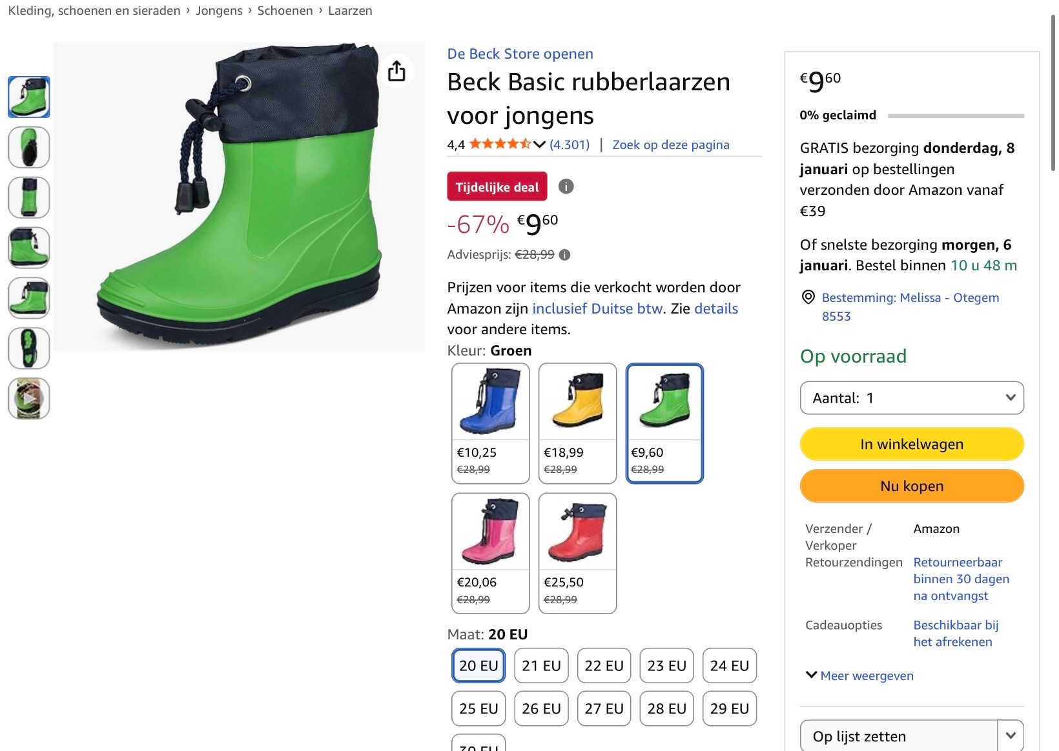Click the In winkelwagen button
Viewport: 1059px width, 751px height.
tap(911, 444)
